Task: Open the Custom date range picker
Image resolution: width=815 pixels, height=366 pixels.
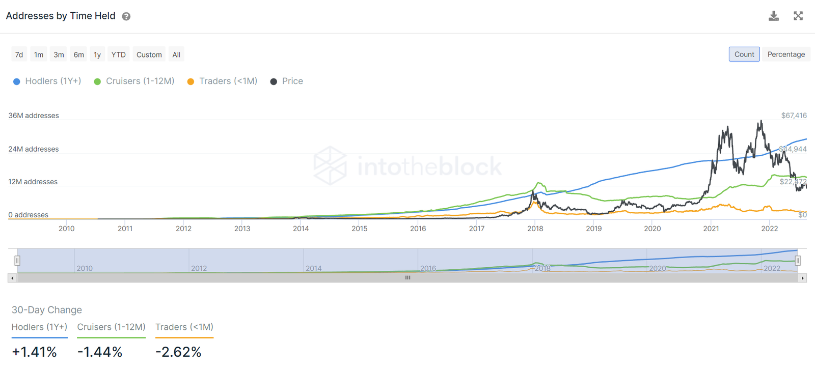Action: [x=149, y=54]
